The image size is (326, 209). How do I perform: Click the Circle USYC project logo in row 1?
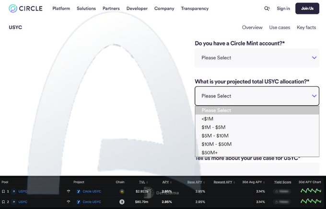[x=78, y=191]
